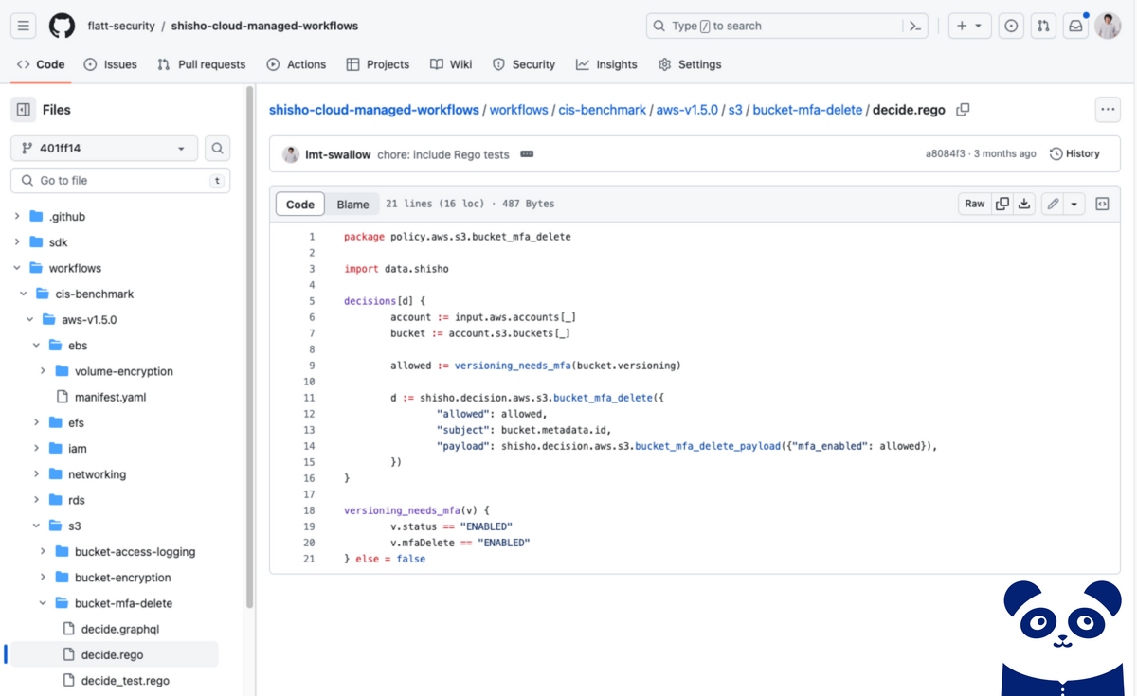1137x696 pixels.
Task: Open the hamburger navigation menu
Action: click(24, 26)
